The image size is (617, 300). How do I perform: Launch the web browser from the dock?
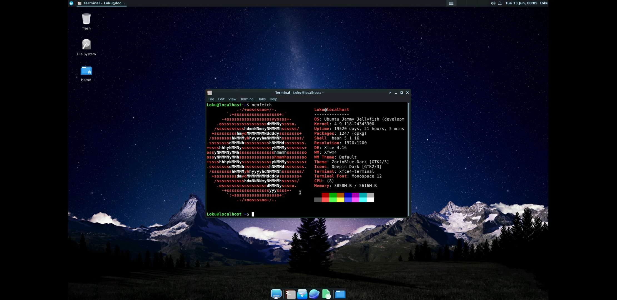(x=314, y=294)
